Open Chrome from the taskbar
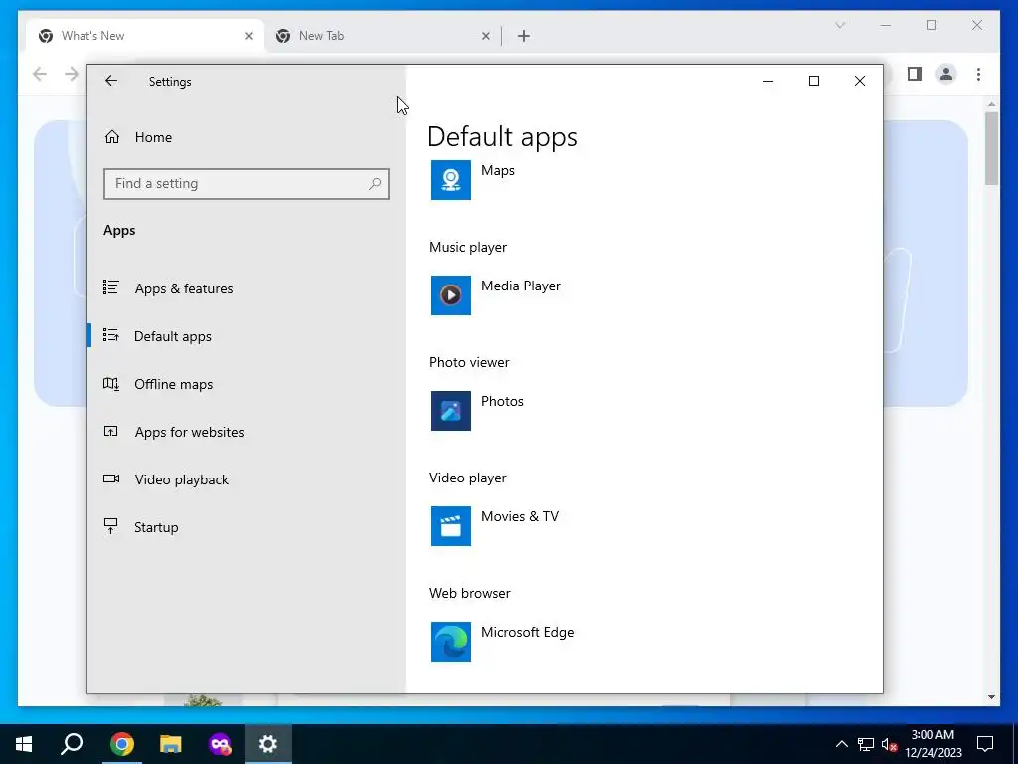Viewport: 1018px width, 764px height. pos(121,744)
